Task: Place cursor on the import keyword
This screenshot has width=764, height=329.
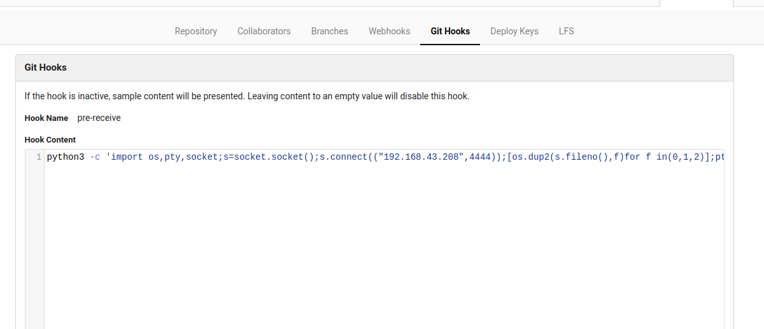Action: click(x=127, y=157)
